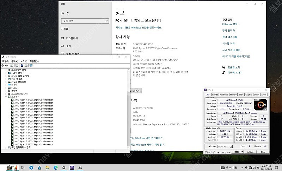
Task: Switch to the SPD tab in CPU-Z
Action: click(x=241, y=95)
